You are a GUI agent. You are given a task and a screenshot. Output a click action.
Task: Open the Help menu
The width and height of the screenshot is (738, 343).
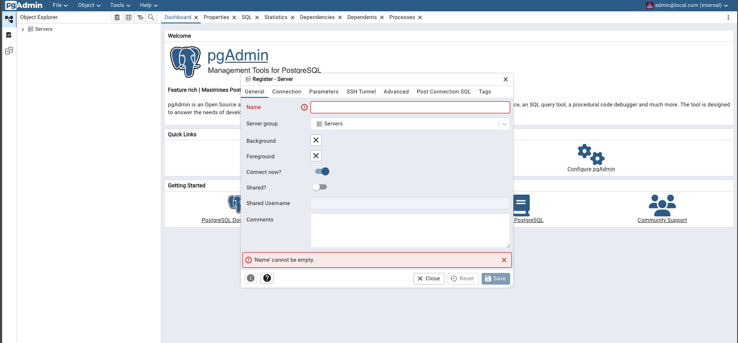point(149,5)
